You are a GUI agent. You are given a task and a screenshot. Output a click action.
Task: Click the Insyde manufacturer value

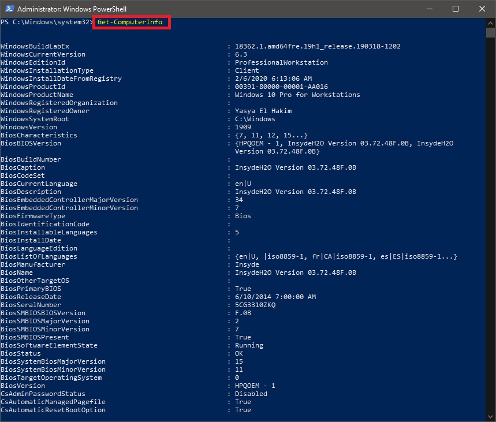pyautogui.click(x=247, y=265)
